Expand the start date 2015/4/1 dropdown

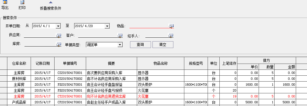(58, 26)
